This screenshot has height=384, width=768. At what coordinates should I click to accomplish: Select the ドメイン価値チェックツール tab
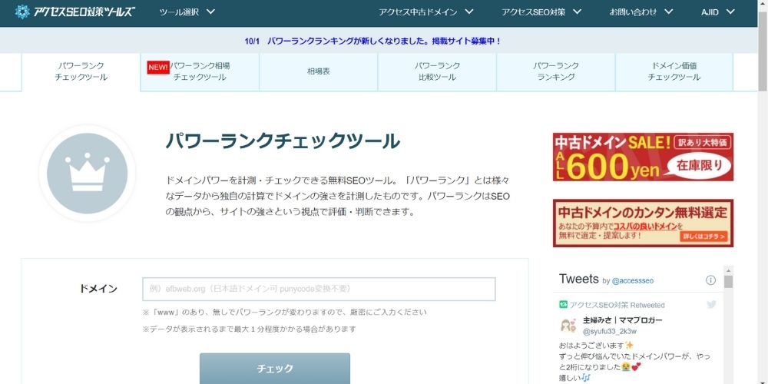tap(674, 71)
